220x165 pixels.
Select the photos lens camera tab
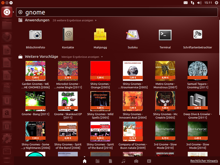pyautogui.click(x=136, y=161)
